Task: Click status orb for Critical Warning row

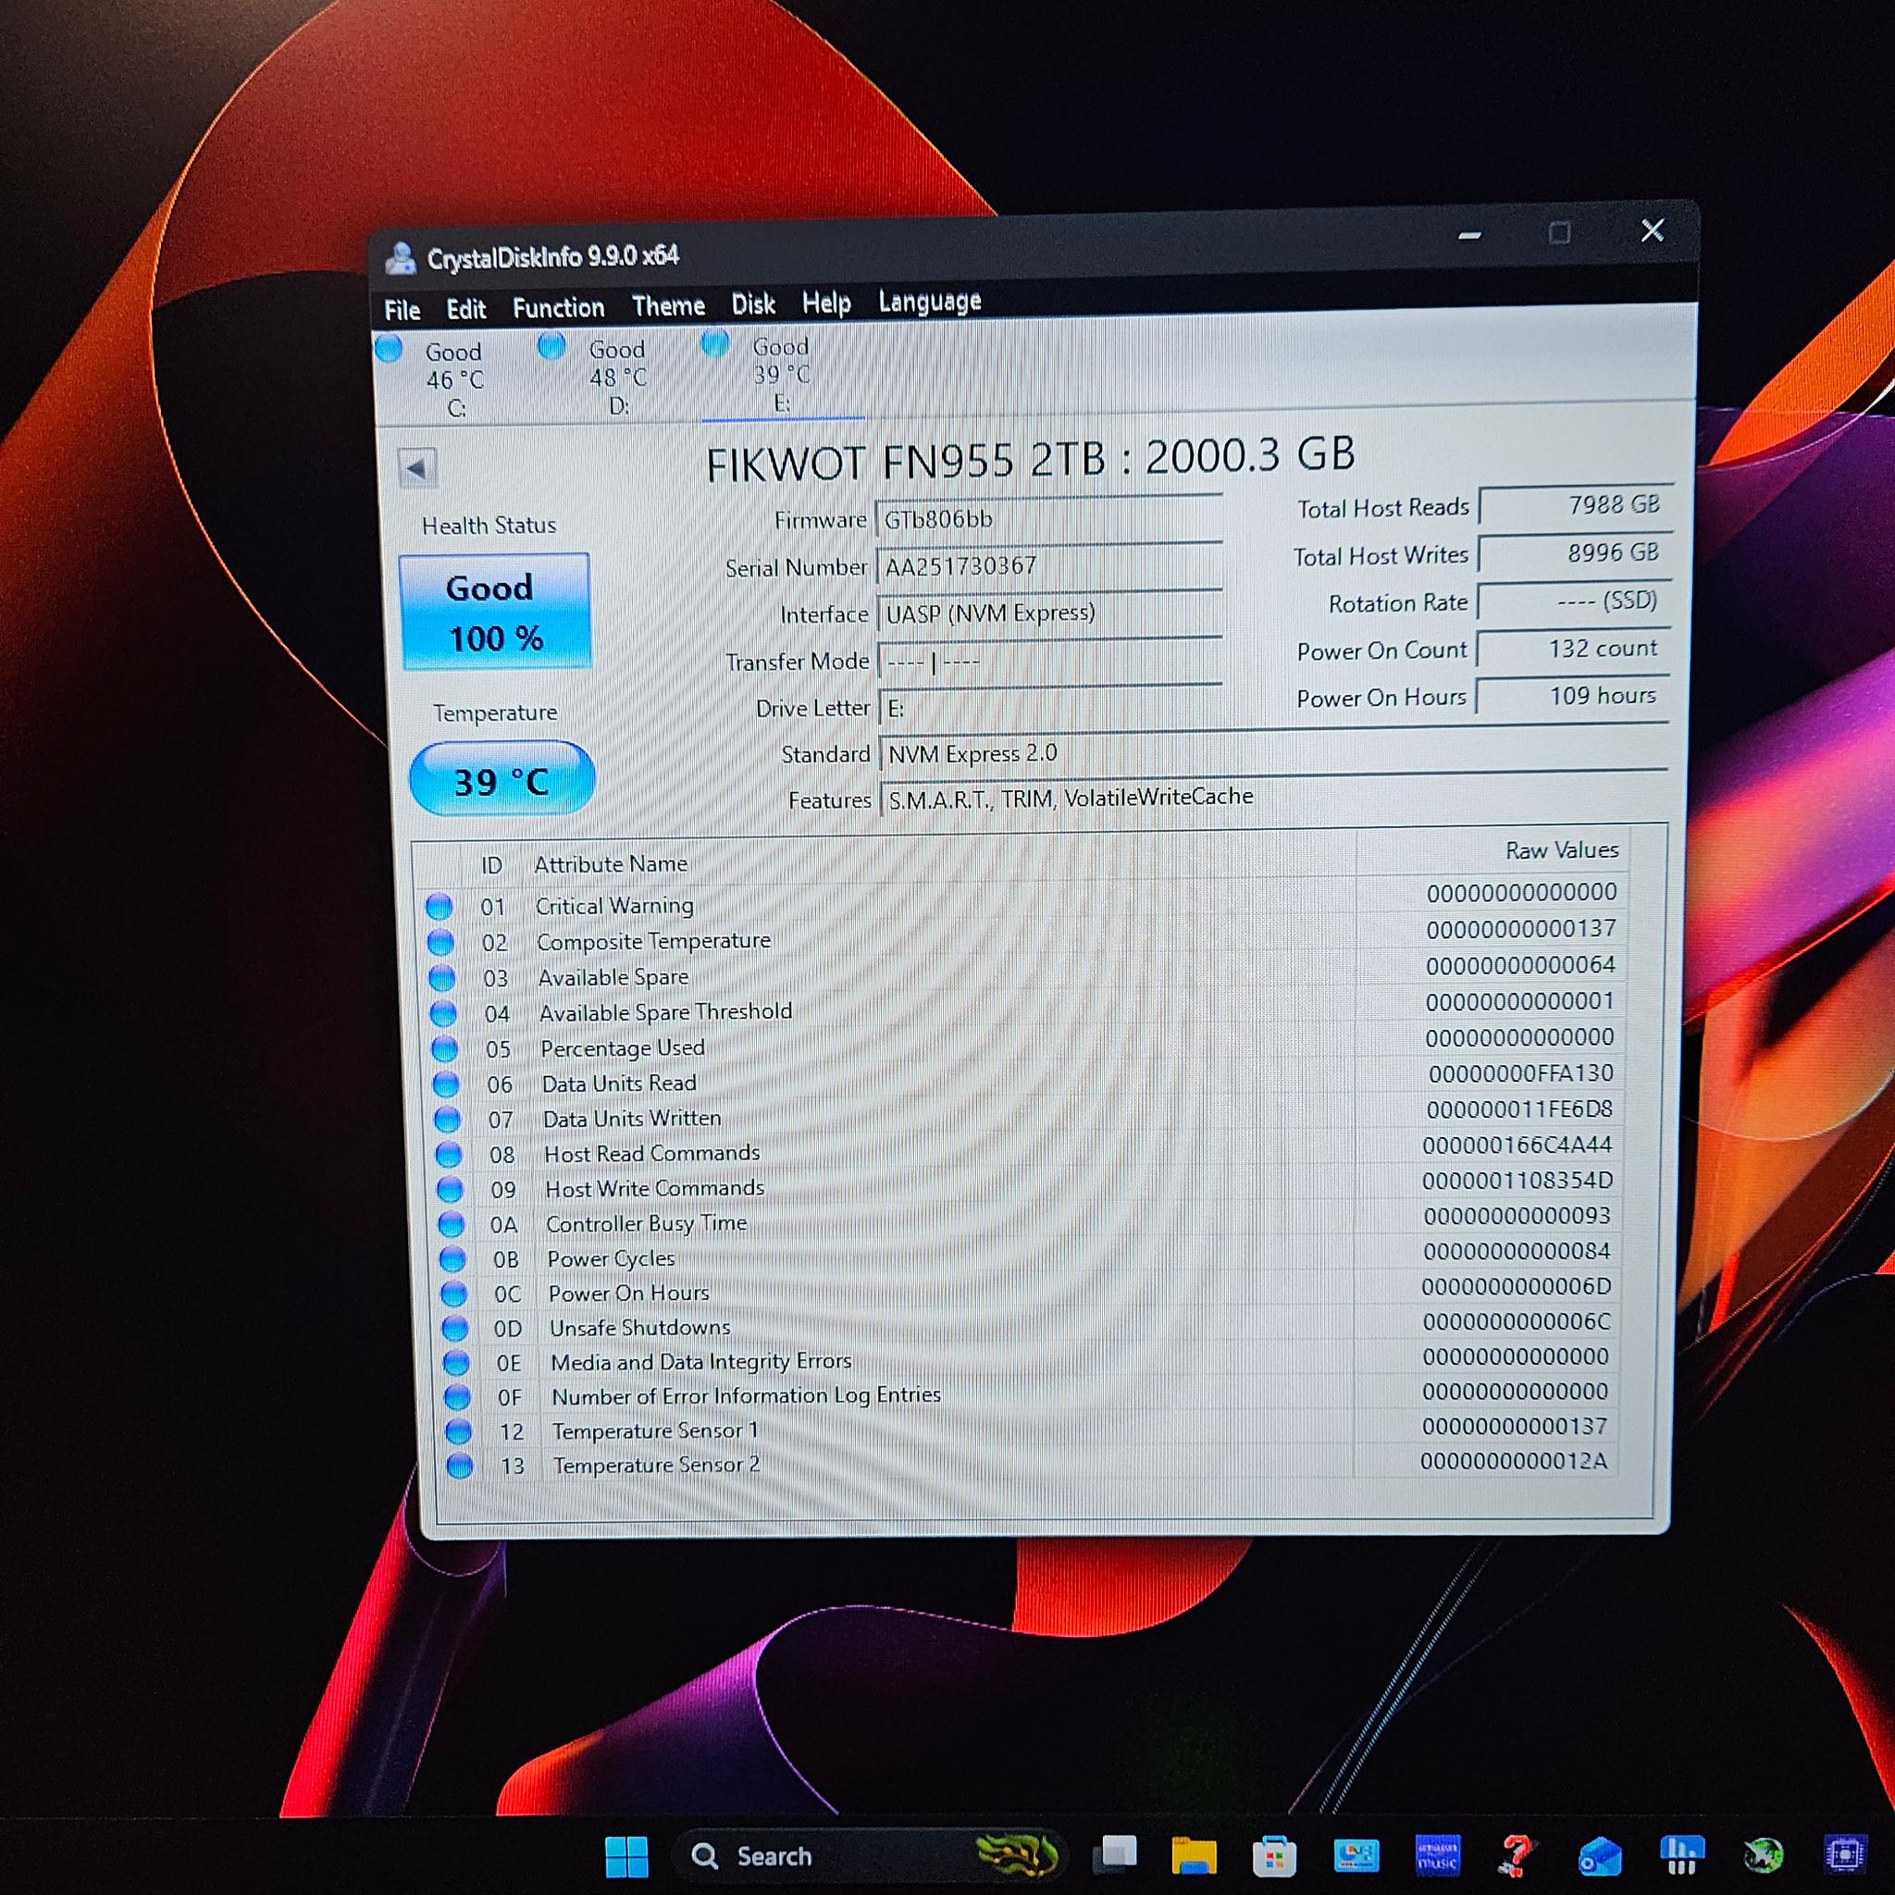Action: (x=440, y=906)
